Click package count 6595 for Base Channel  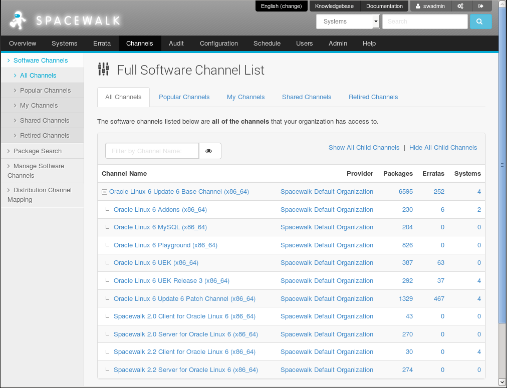405,192
